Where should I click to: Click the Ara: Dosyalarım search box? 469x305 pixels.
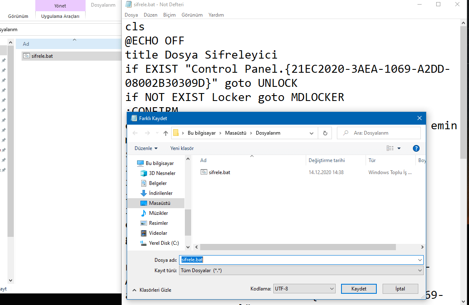pyautogui.click(x=382, y=133)
